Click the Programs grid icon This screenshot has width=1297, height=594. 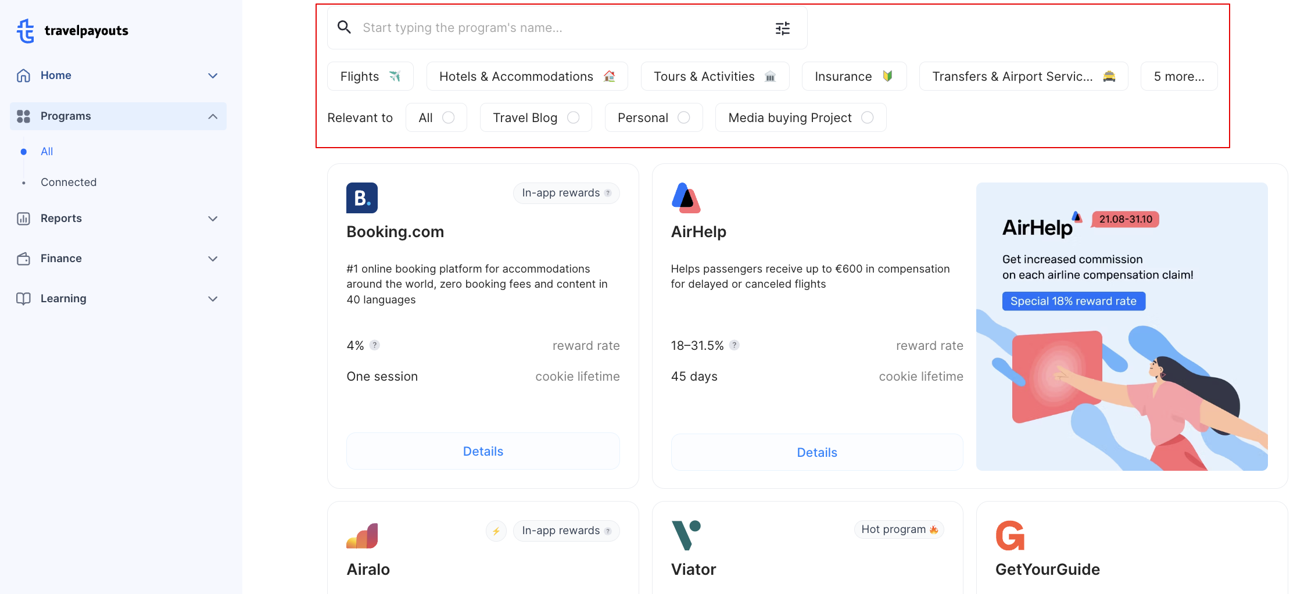click(23, 116)
